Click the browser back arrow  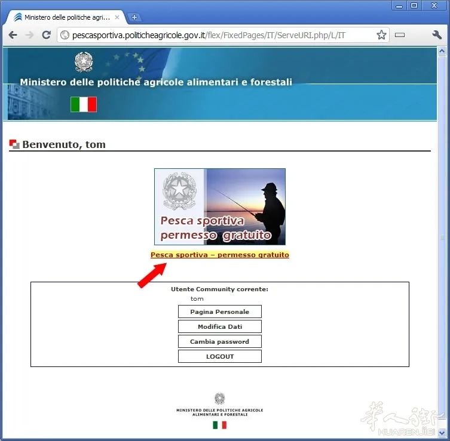pyautogui.click(x=13, y=35)
